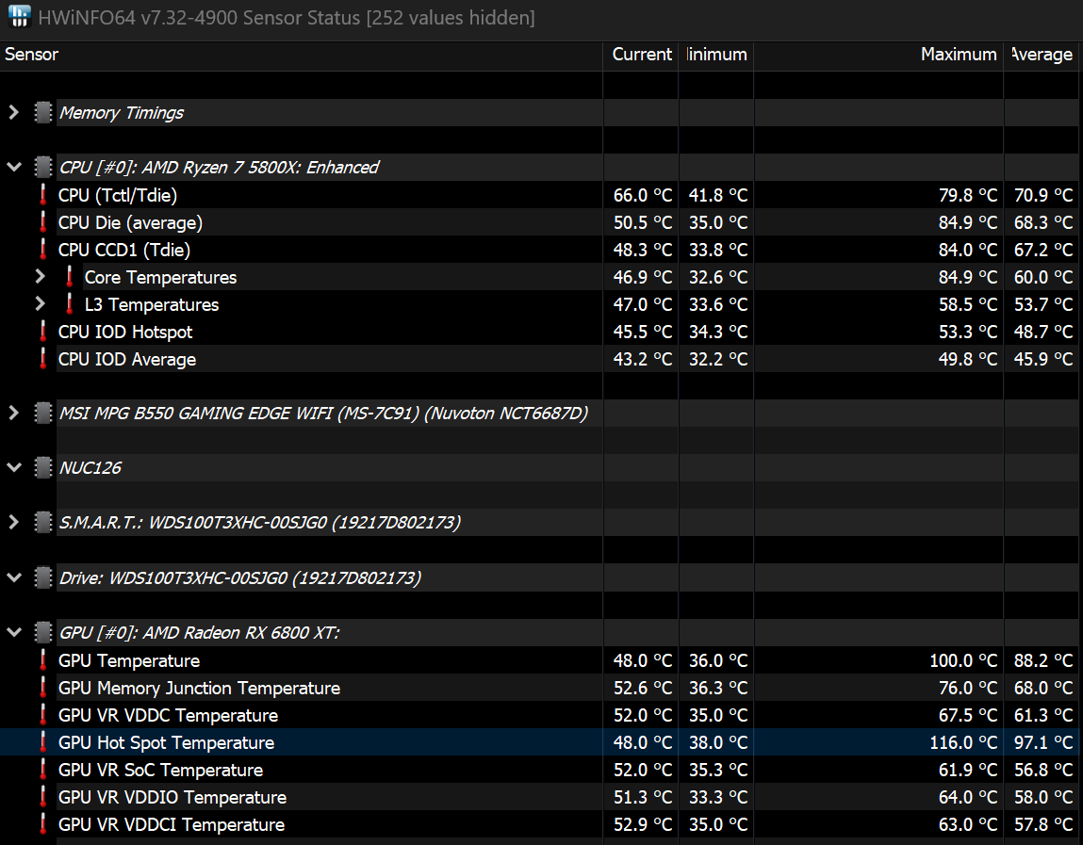Click thermometer icon beside GPU Hot Spot Temperature
Screen dimensions: 1083x845
(x=43, y=742)
